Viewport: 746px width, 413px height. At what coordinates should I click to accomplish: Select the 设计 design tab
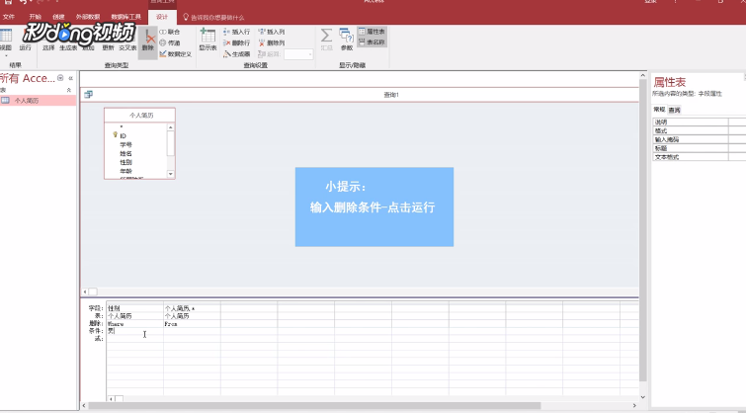pos(162,17)
